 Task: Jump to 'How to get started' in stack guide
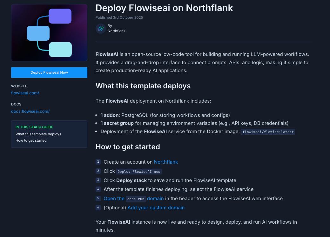point(31,140)
